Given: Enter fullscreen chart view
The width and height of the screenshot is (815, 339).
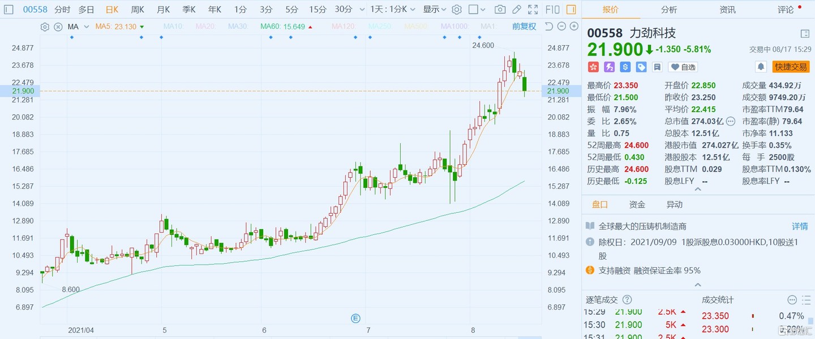Looking at the screenshot, I should point(533,10).
